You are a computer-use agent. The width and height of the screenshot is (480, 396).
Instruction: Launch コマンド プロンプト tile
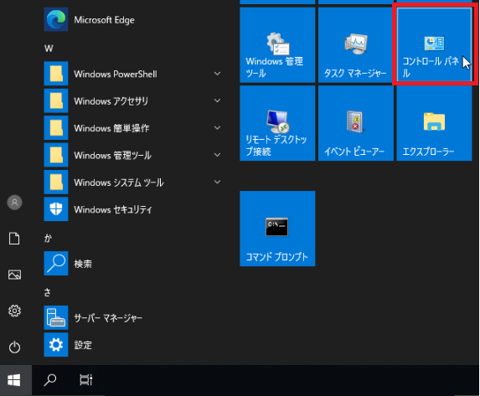tap(277, 229)
